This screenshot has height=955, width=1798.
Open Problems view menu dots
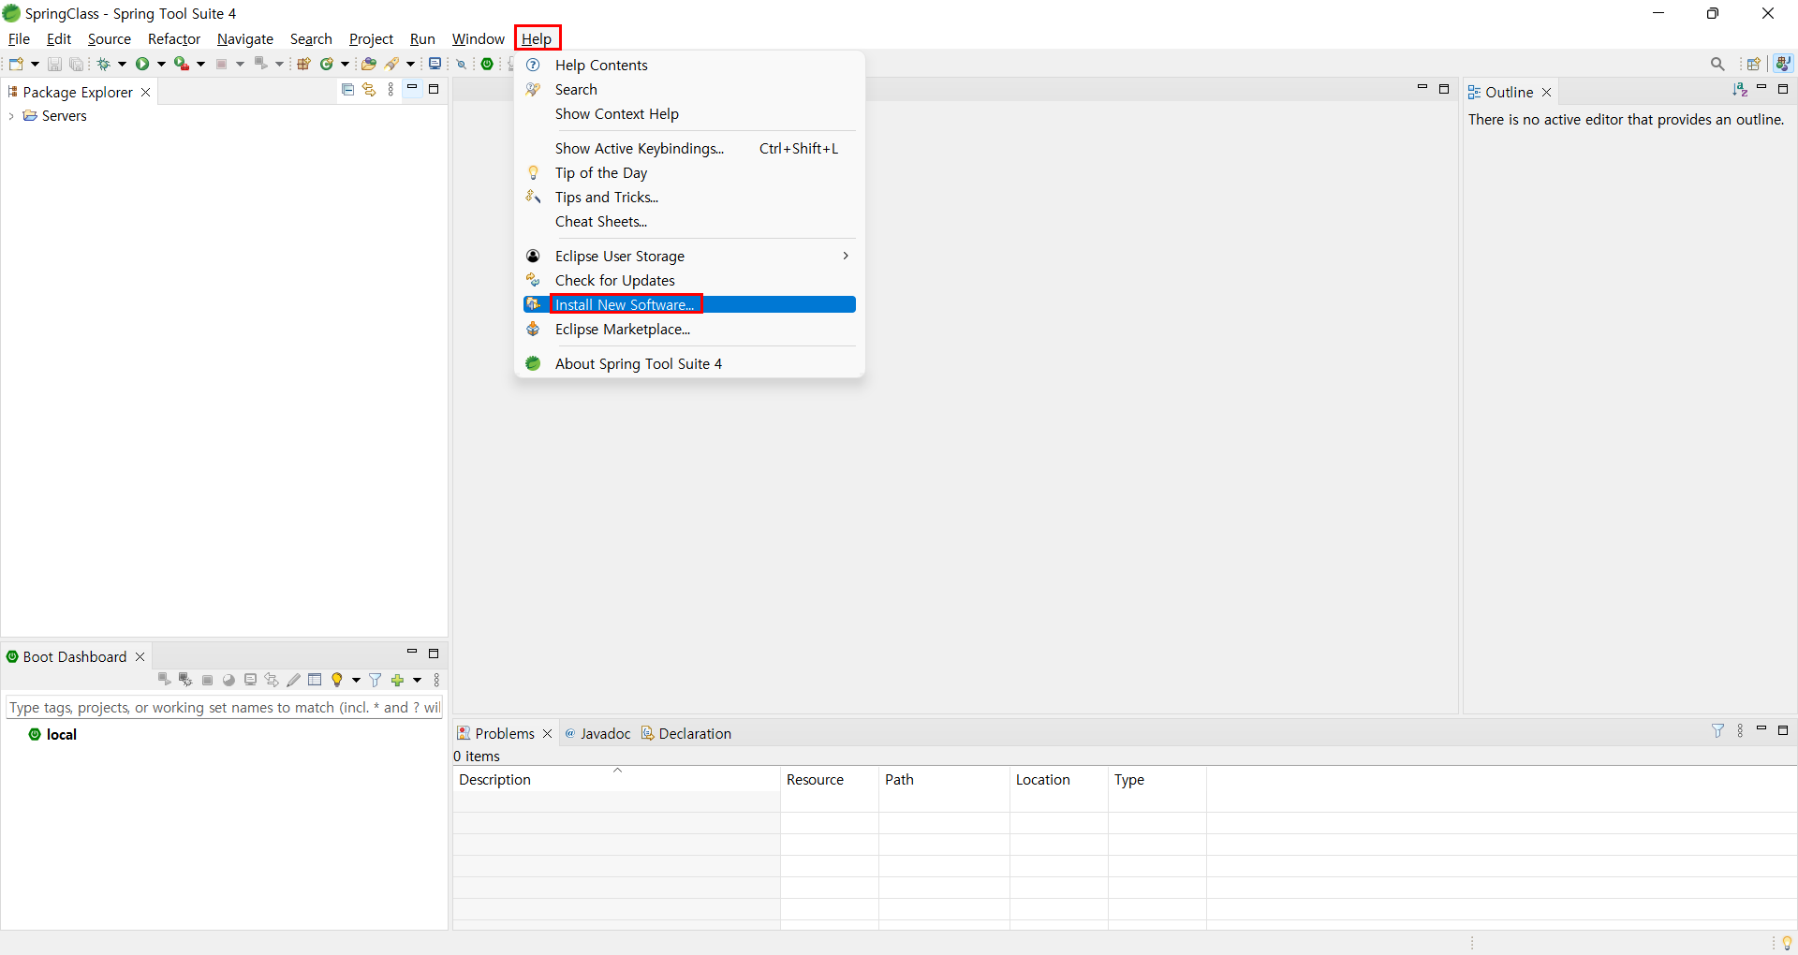click(1741, 730)
